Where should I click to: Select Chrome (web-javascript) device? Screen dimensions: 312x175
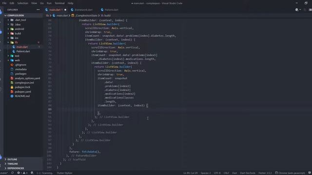[x=290, y=173]
